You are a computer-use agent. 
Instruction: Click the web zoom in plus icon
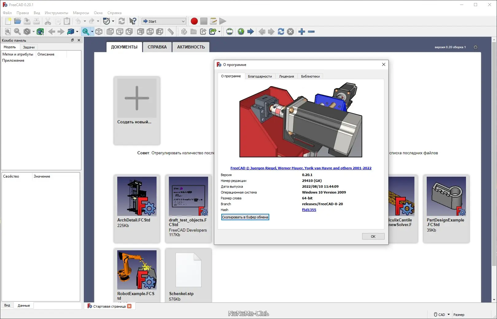(x=302, y=32)
